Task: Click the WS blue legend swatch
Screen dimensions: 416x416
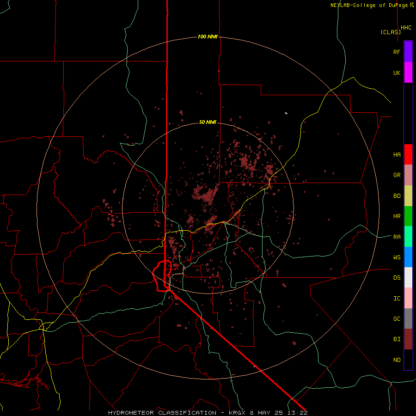Action: (x=408, y=257)
